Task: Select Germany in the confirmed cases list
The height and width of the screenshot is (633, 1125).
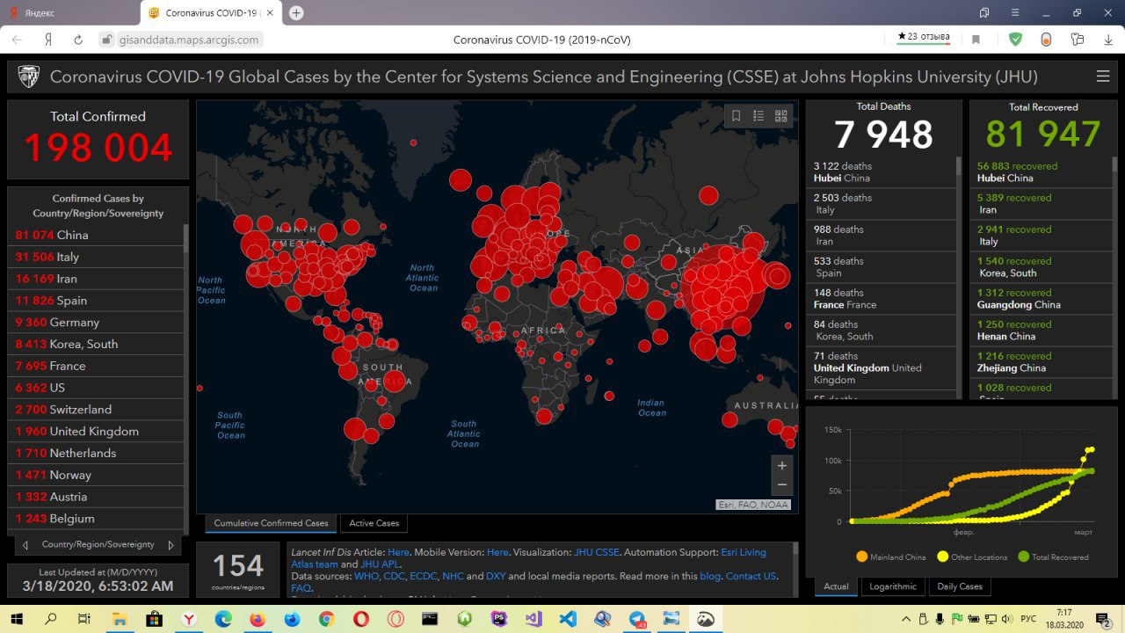Action: pyautogui.click(x=97, y=322)
